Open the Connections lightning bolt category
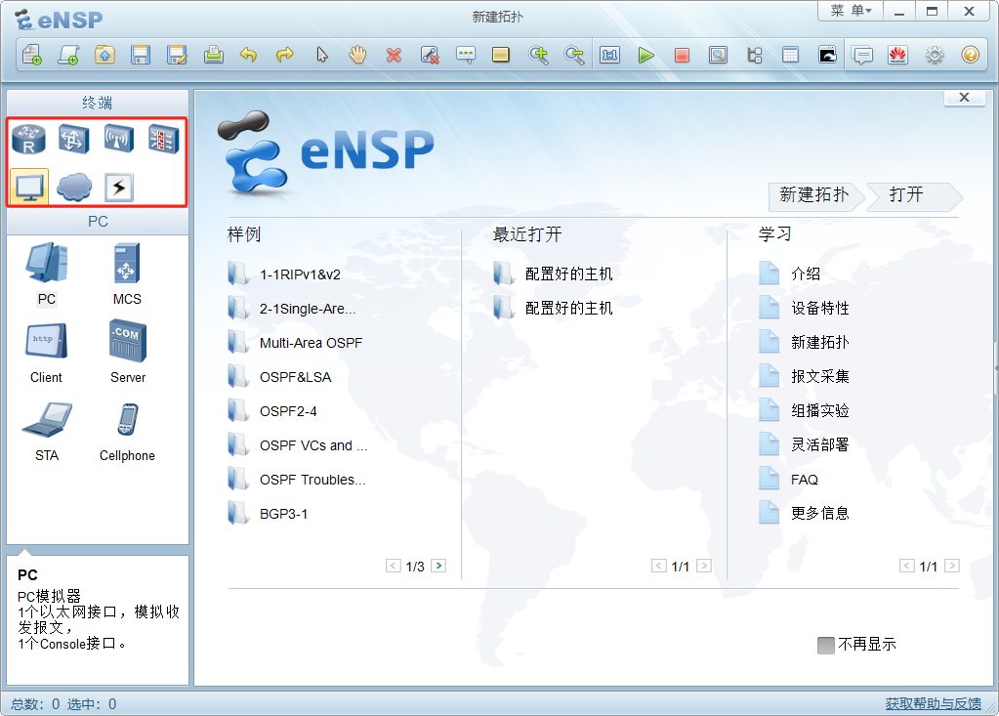 118,187
